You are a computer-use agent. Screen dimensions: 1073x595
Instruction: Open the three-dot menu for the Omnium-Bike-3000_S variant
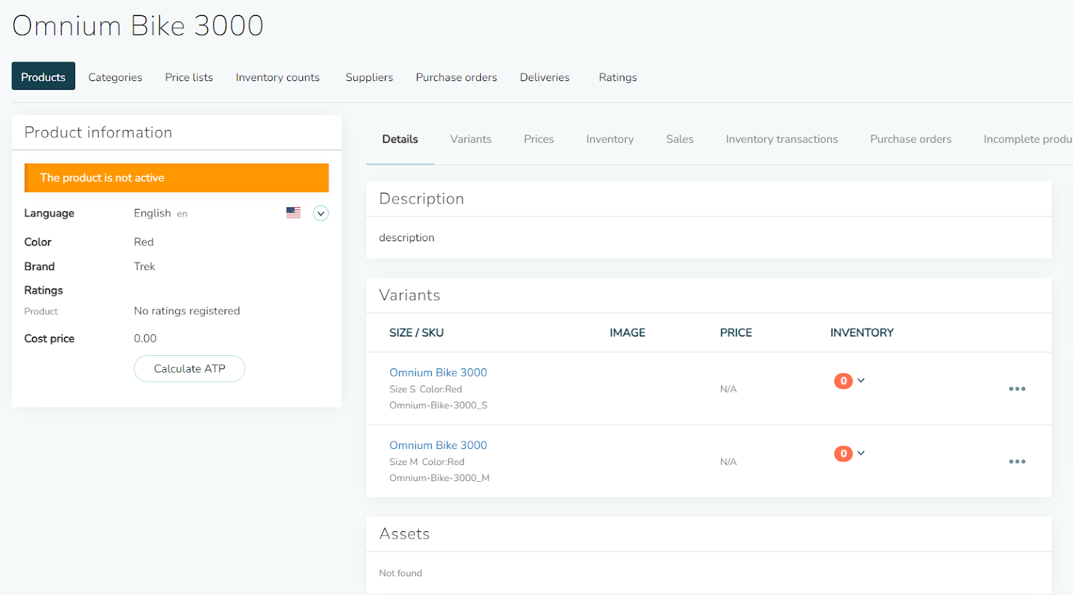(1017, 389)
